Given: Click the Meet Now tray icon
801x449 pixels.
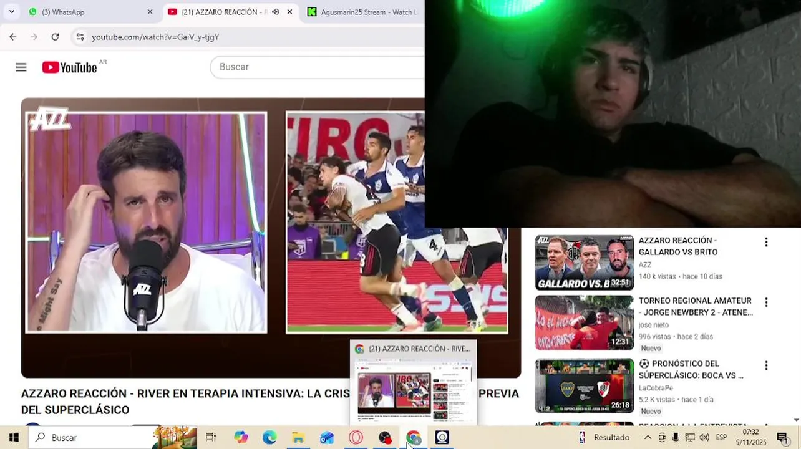Looking at the screenshot, I should point(662,438).
